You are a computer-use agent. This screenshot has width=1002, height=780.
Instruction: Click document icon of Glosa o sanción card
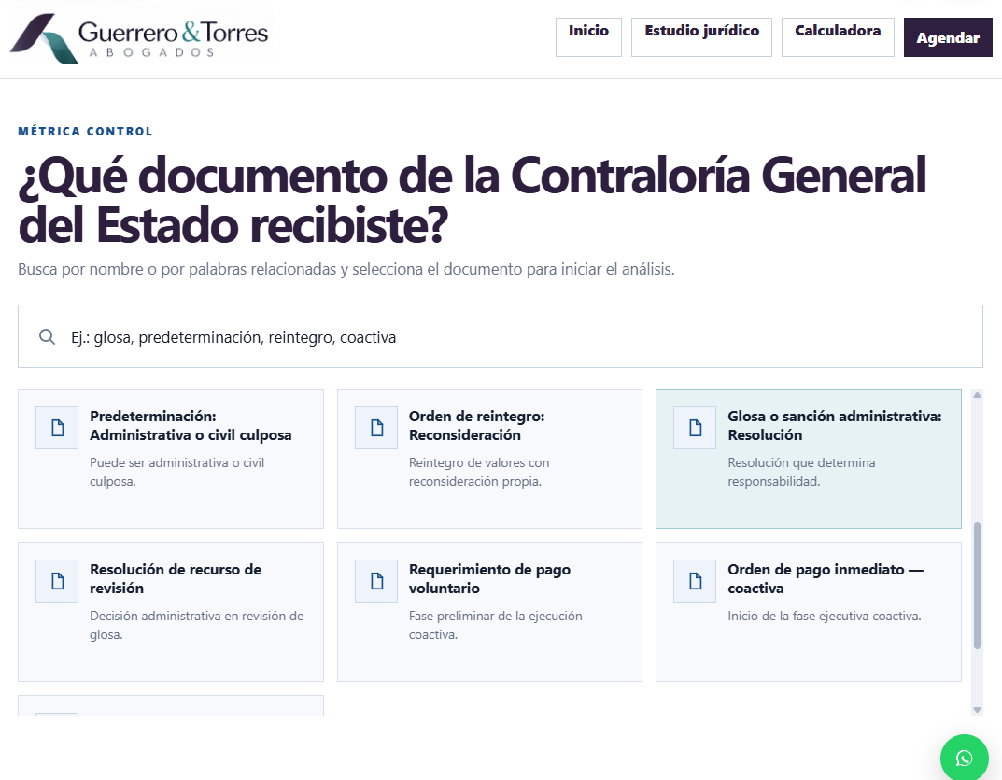coord(695,428)
